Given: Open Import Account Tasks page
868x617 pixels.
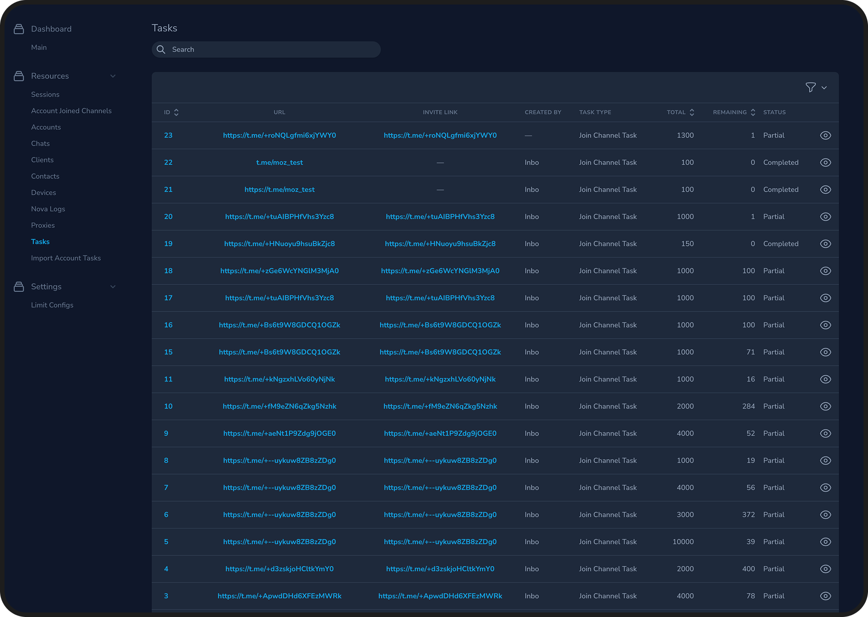Looking at the screenshot, I should tap(66, 258).
